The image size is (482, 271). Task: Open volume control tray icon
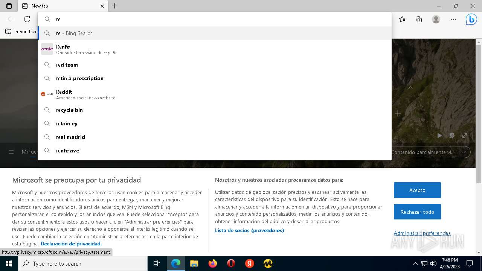tap(433, 263)
